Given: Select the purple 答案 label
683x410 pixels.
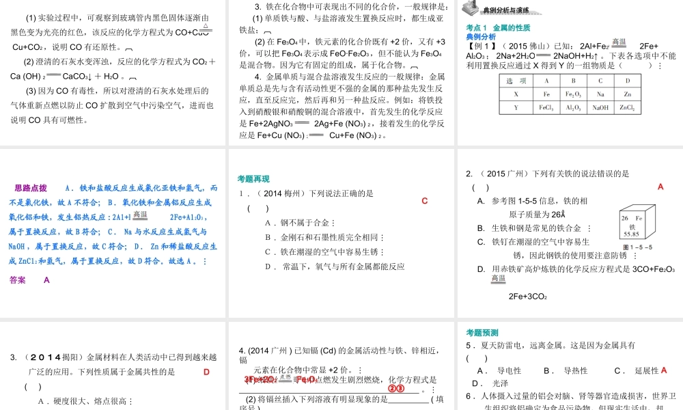Looking at the screenshot, I should [x=18, y=280].
